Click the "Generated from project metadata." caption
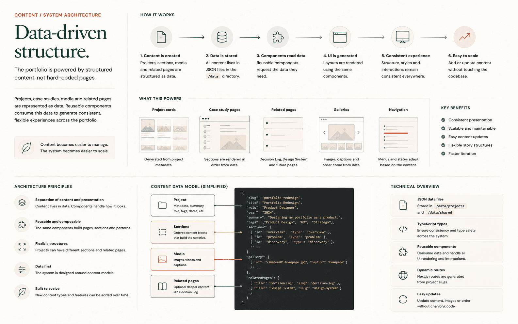Viewport: 518px width, 324px height. 164,162
